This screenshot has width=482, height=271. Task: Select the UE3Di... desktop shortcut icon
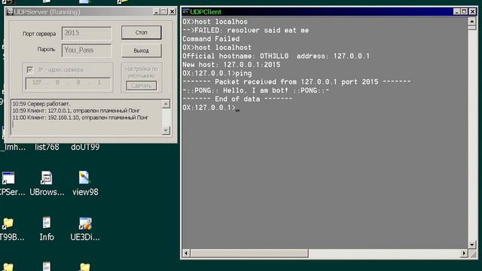pyautogui.click(x=85, y=224)
